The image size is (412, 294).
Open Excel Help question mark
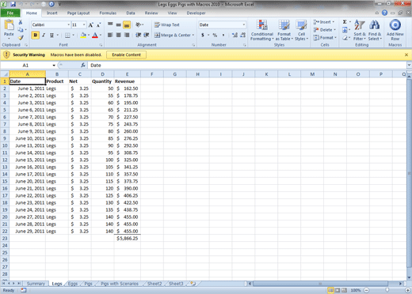click(x=384, y=13)
